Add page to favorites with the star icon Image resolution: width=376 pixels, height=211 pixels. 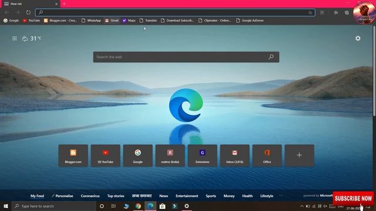coord(310,12)
